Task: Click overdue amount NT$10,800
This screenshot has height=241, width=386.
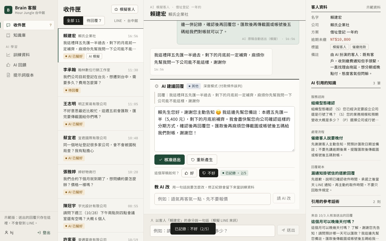Action: pyautogui.click(x=340, y=39)
